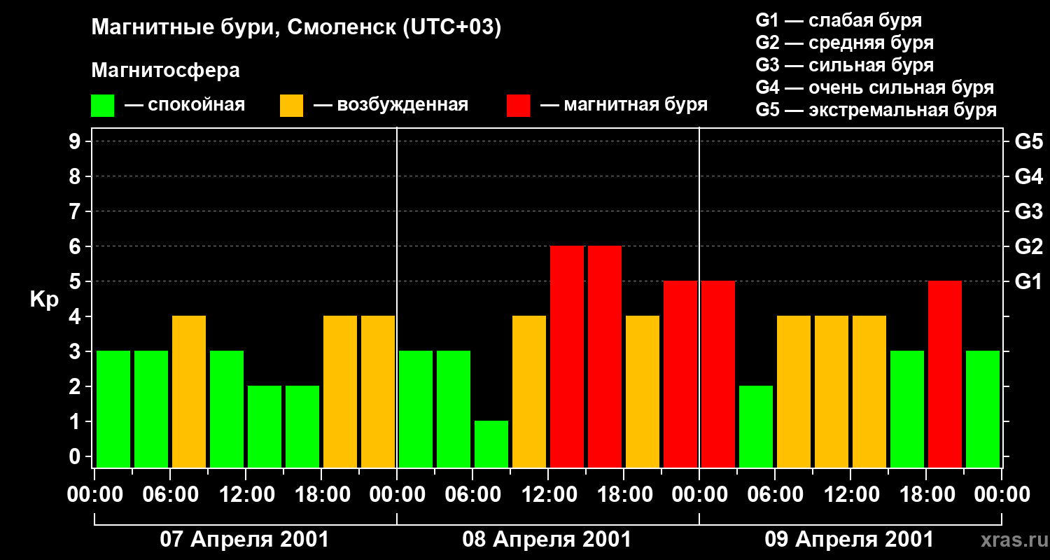
Task: Click the red bar at 18:00 on 09 April
Action: click(x=945, y=374)
